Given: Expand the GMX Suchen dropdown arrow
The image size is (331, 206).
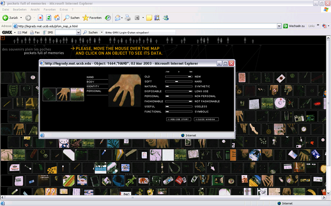Looking at the screenshot, I should pos(102,33).
